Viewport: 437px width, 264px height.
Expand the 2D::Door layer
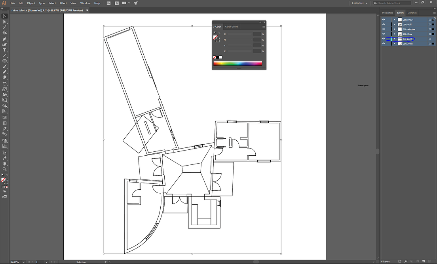pos(394,34)
